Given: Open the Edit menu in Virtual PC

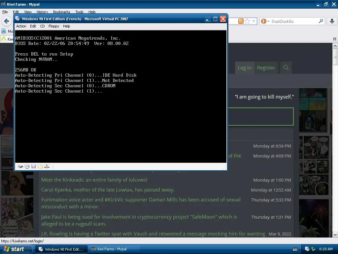Looking at the screenshot, I should 33,26.
